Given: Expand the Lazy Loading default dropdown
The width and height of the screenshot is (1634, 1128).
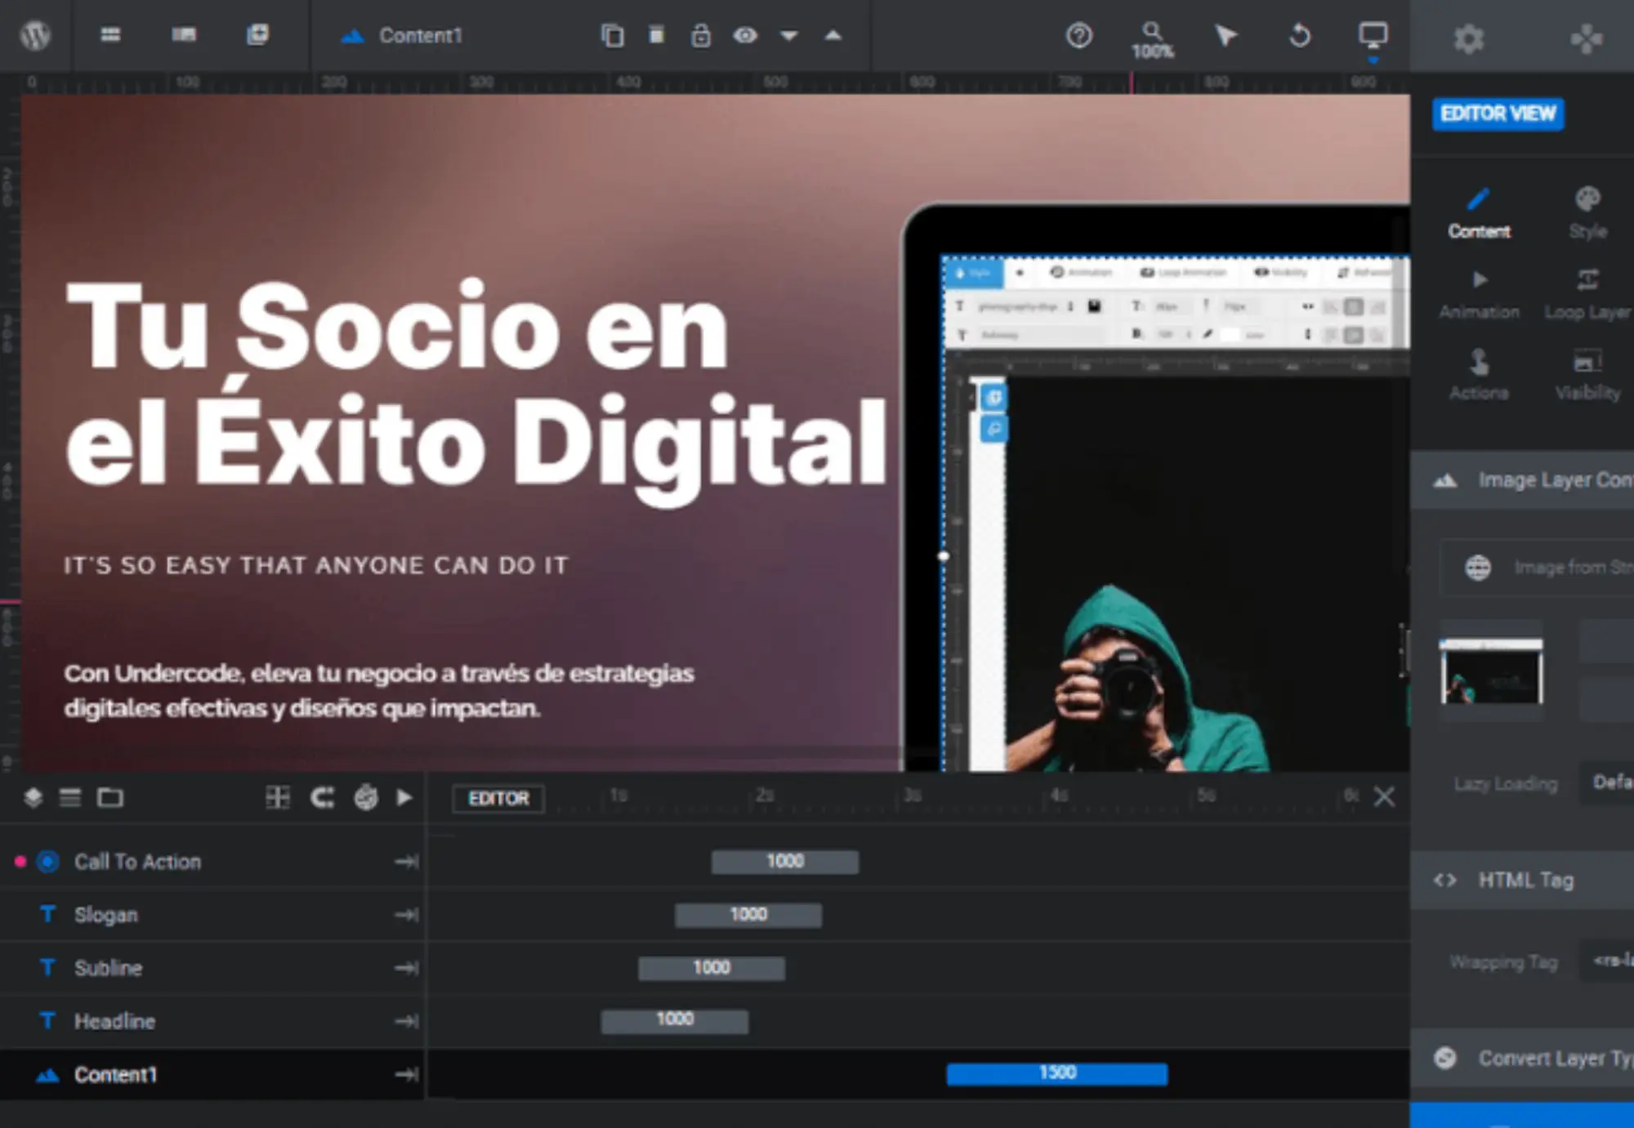Looking at the screenshot, I should click(1609, 782).
